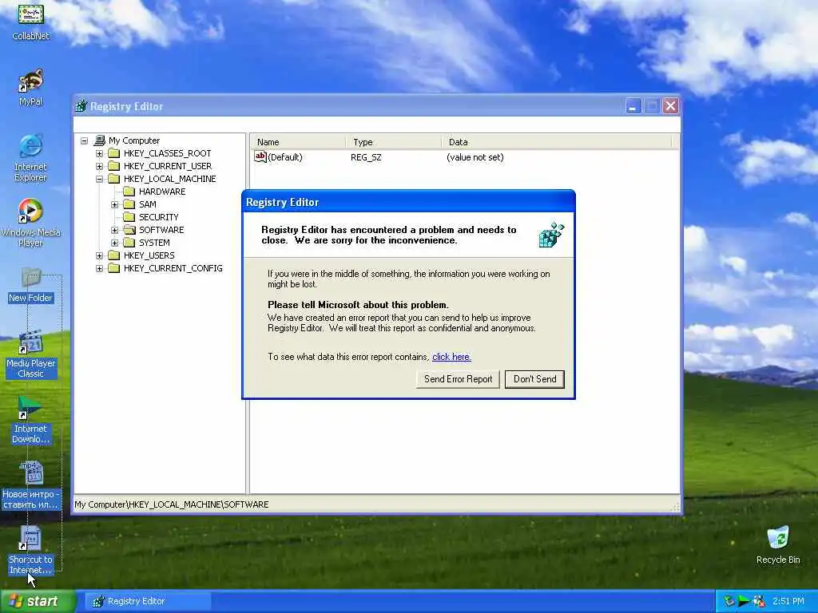
Task: Select the HKEY_USERS key label
Action: tap(149, 255)
